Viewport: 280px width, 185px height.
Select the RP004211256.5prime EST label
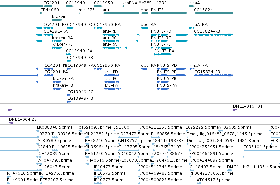(x=160, y=127)
